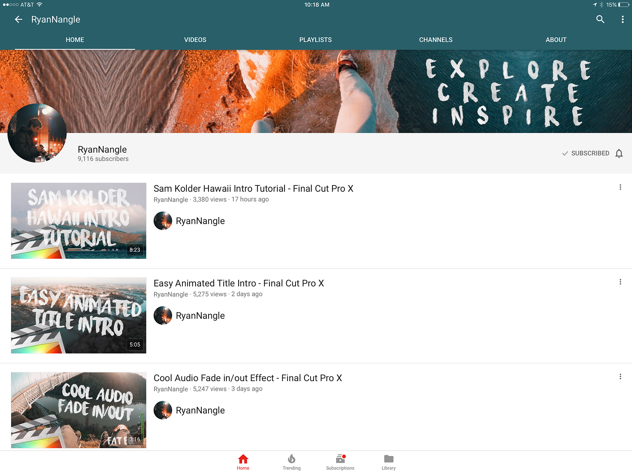Tap the RyanNangle title in top bar
Screen dimensions: 632x473
pyautogui.click(x=56, y=19)
